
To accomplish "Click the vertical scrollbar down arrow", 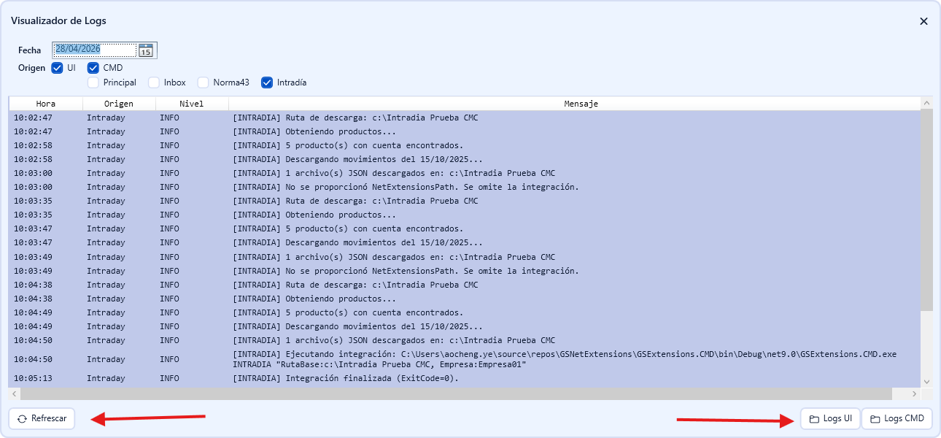I will pos(926,381).
